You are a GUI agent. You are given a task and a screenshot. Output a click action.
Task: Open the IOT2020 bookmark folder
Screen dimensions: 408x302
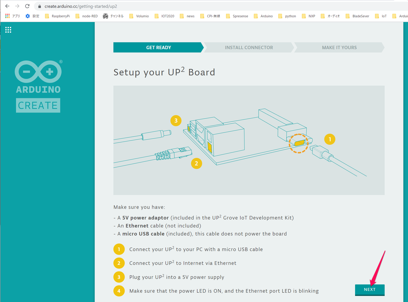164,16
